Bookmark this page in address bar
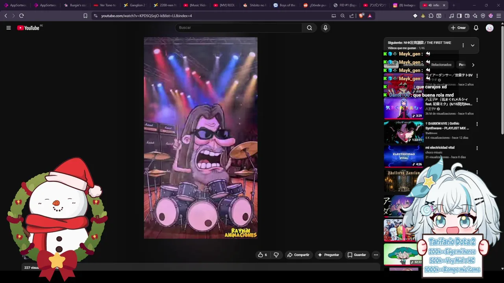Viewport: 504px width, 283px height. click(85, 16)
